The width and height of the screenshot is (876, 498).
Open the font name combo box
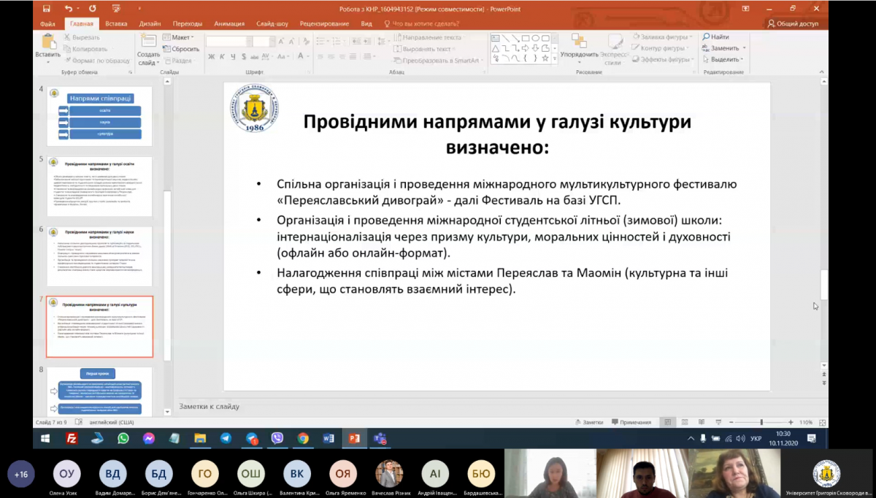228,41
